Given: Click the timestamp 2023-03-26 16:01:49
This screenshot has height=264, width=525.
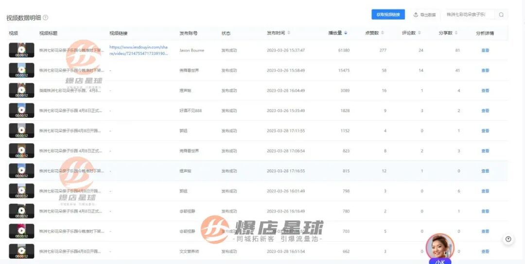Looking at the screenshot, I should coord(286,191).
